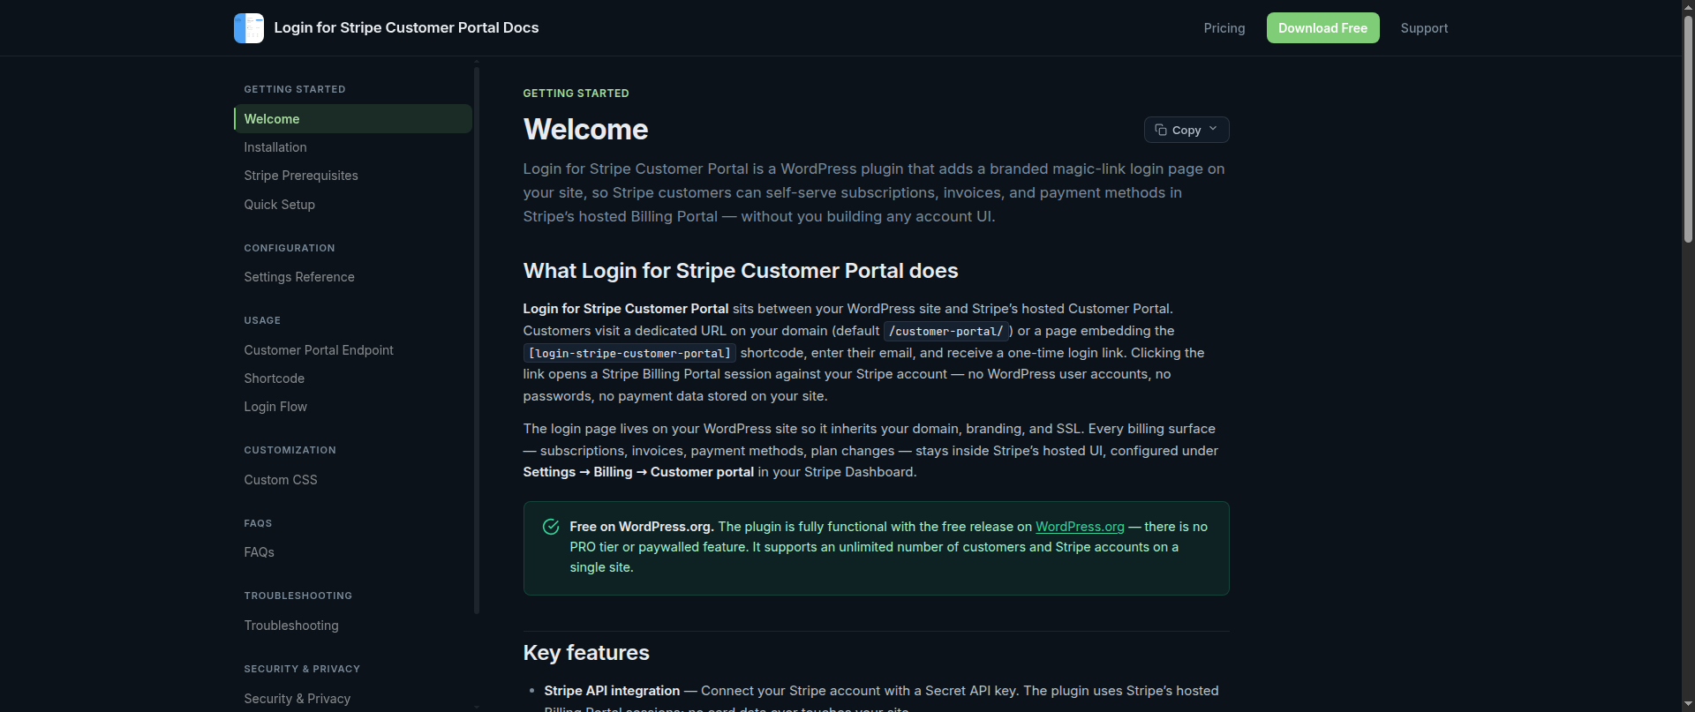Click the copy icon beside Welcome title
This screenshot has width=1695, height=712.
click(1161, 130)
